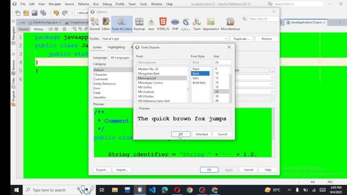Image resolution: width=347 pixels, height=195 pixels.
Task: Open the Language dropdown showing All Languages
Action: (x=120, y=57)
